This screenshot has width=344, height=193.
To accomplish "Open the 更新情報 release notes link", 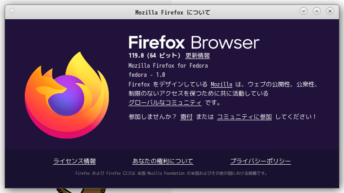I will 198,56.
